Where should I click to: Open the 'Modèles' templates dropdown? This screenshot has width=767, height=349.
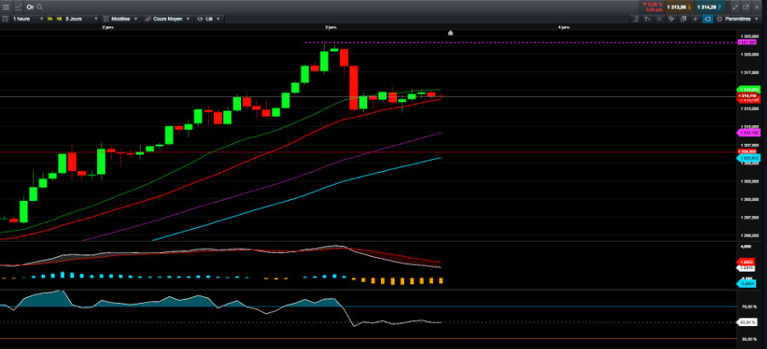[x=121, y=19]
